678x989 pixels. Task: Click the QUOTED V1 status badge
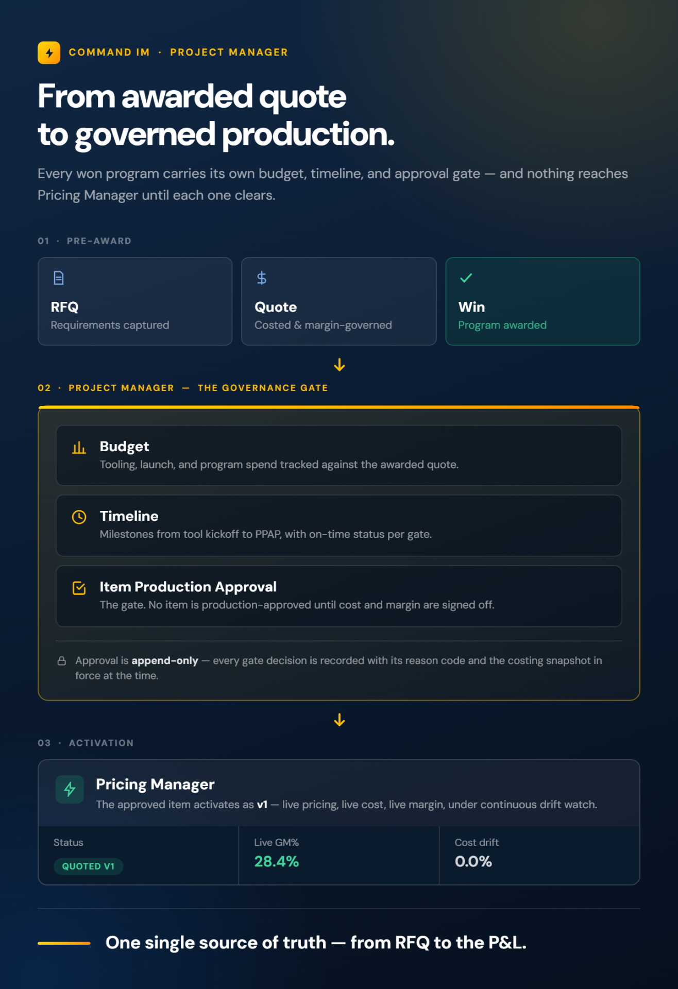[x=88, y=866]
